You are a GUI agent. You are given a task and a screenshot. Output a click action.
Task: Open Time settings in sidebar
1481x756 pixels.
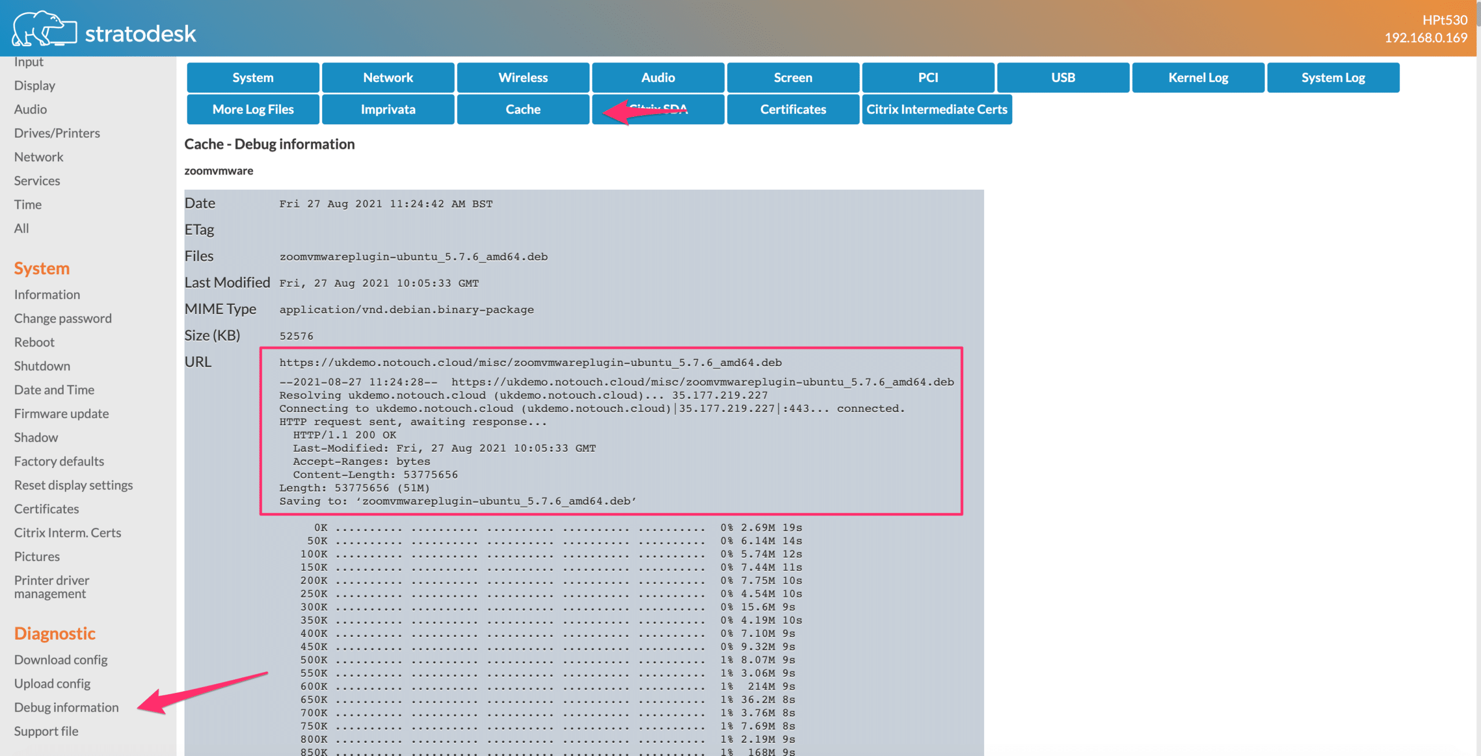click(28, 204)
